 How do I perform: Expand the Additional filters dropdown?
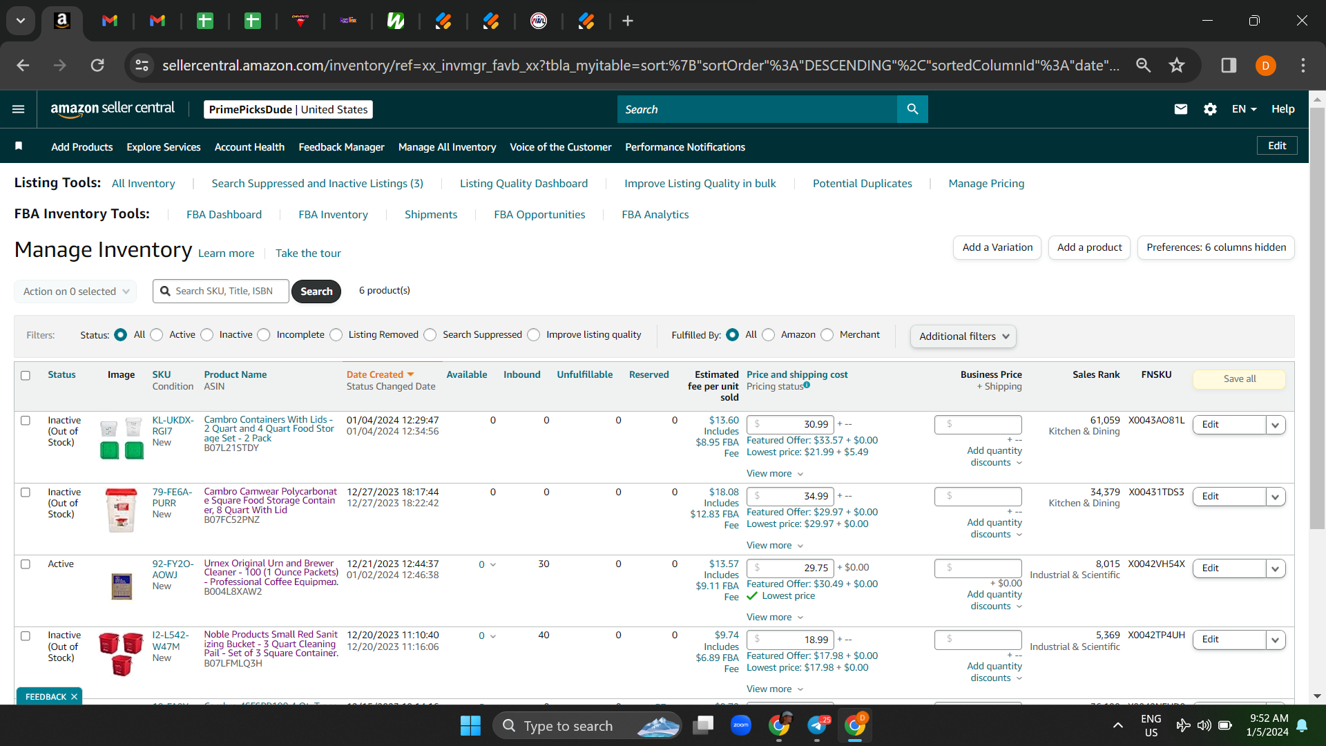click(x=963, y=336)
